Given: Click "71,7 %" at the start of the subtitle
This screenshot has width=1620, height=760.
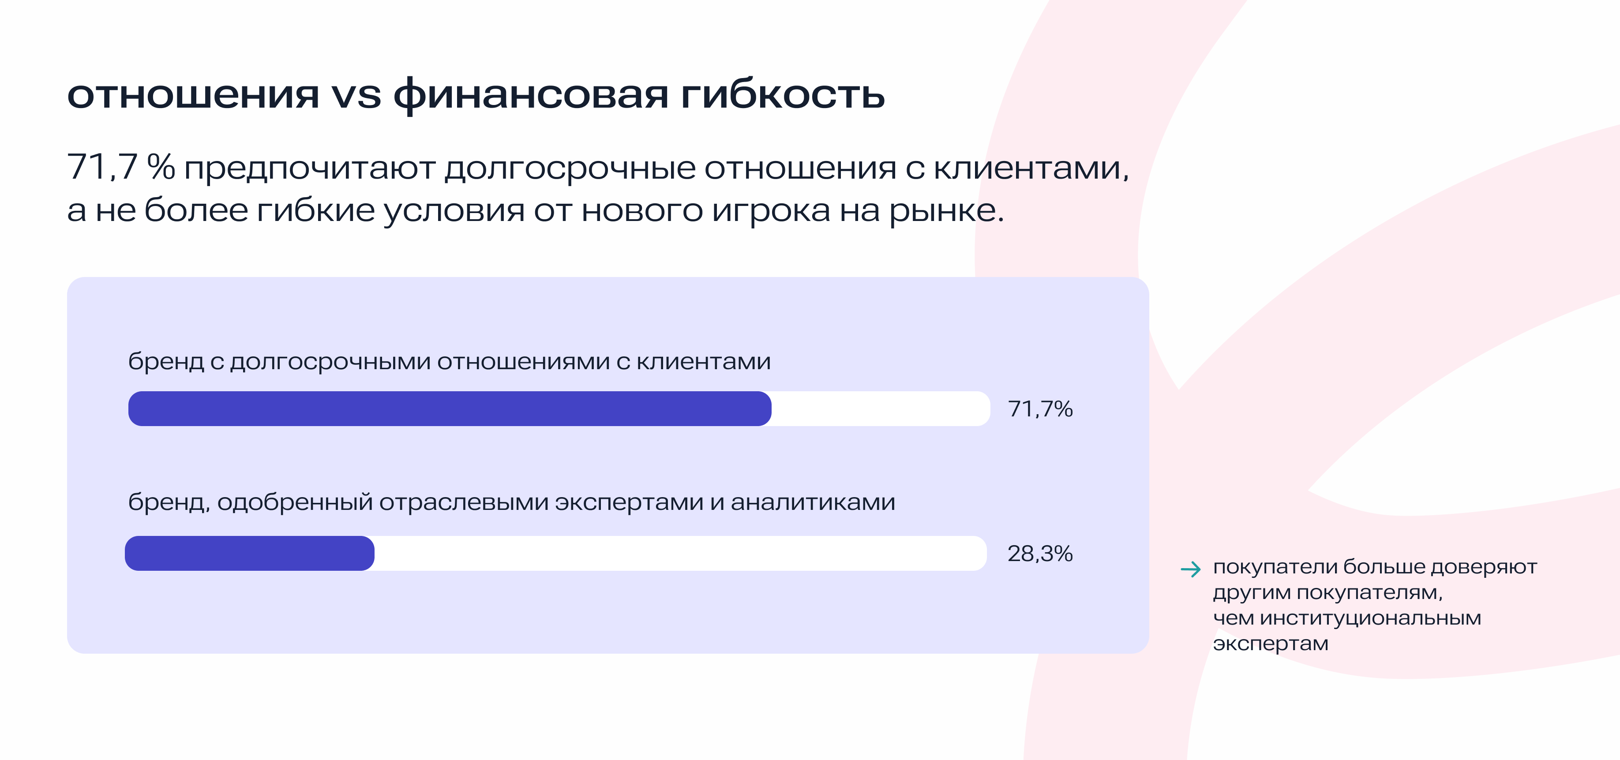Looking at the screenshot, I should (x=121, y=168).
